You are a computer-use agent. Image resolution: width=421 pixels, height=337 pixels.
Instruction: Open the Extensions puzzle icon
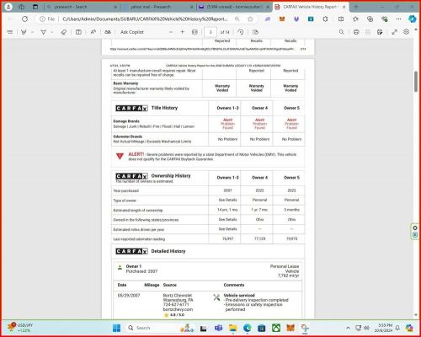(325, 19)
